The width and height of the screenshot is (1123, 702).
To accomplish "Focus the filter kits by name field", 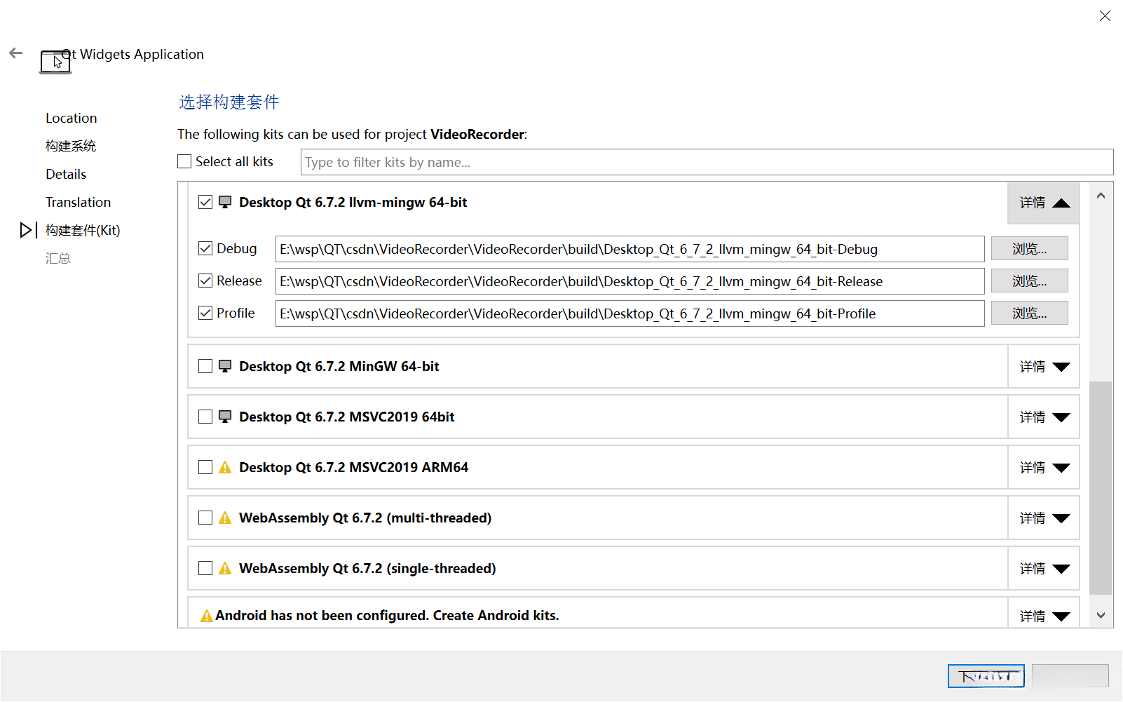I will (707, 162).
